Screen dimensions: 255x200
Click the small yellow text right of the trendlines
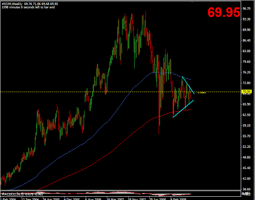pyautogui.click(x=202, y=93)
